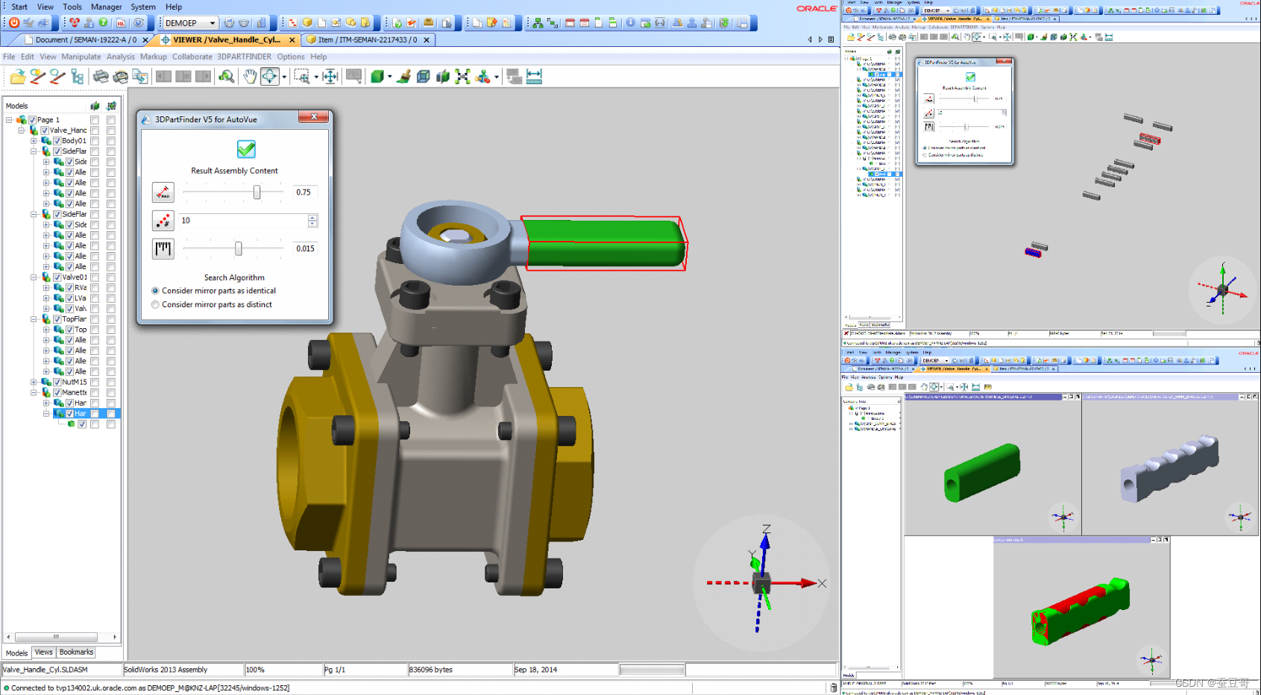Screen dimensions: 1261x695
Task: Open the Analysis menu
Action: (x=120, y=57)
